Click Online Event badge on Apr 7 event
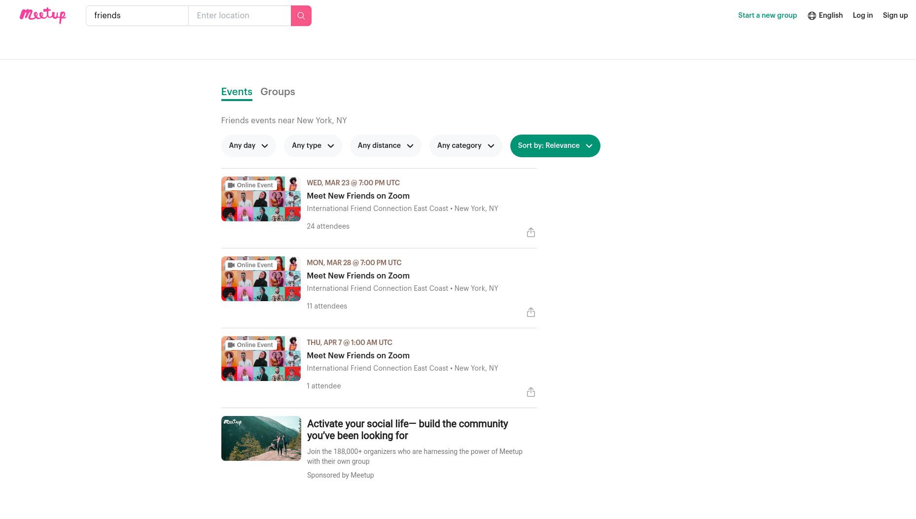The height and width of the screenshot is (519, 916). [250, 345]
